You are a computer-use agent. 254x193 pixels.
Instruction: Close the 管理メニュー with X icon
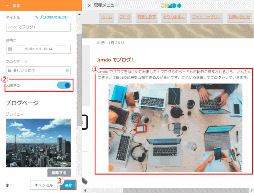[89, 5]
